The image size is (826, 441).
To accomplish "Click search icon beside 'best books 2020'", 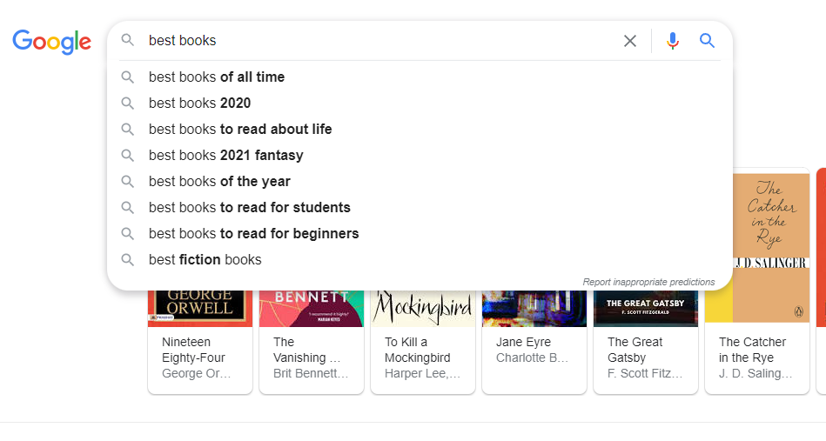I will [128, 103].
